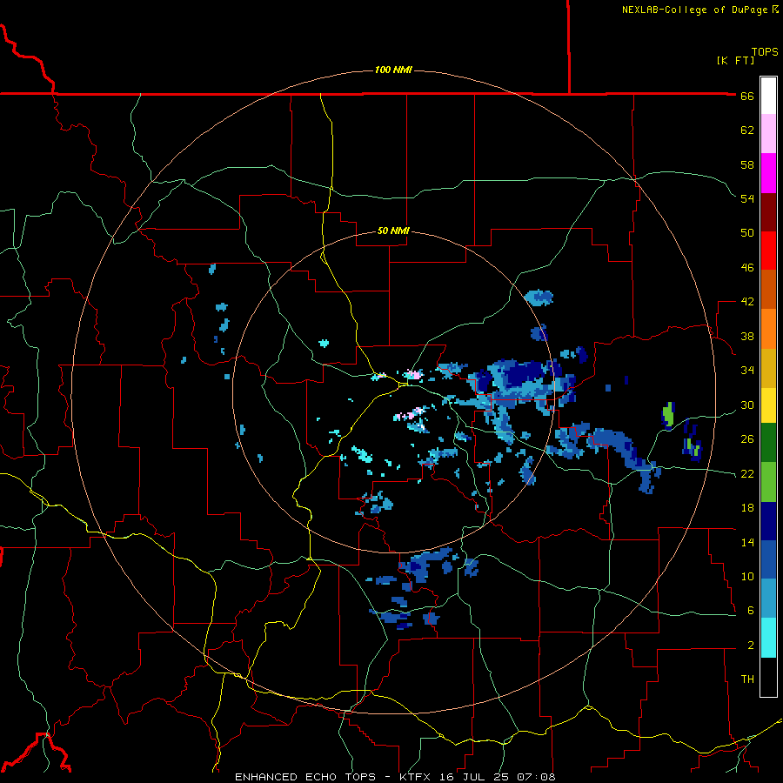783x783 pixels.
Task: Click the legend value "18"
Action: click(x=747, y=508)
